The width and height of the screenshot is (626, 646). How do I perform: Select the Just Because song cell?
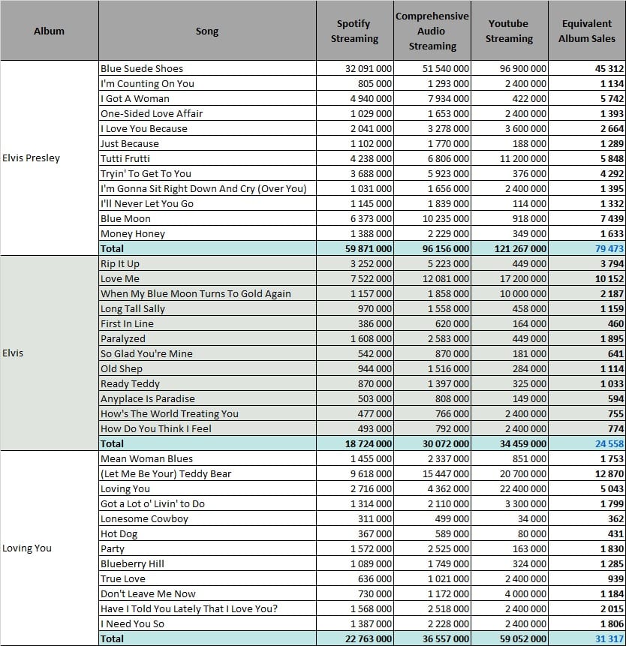pos(207,143)
